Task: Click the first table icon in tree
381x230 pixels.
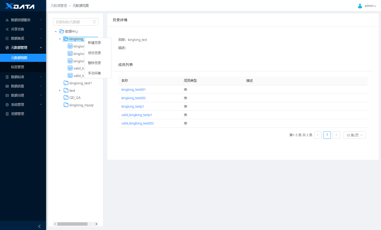Action: coord(70,46)
